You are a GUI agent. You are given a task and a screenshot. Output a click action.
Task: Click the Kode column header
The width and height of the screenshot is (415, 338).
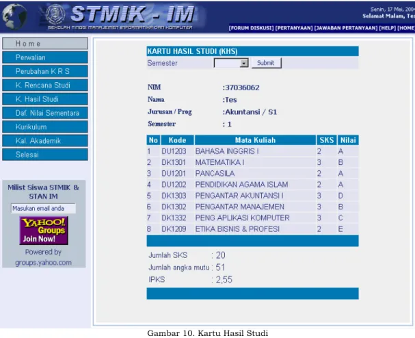(x=177, y=140)
